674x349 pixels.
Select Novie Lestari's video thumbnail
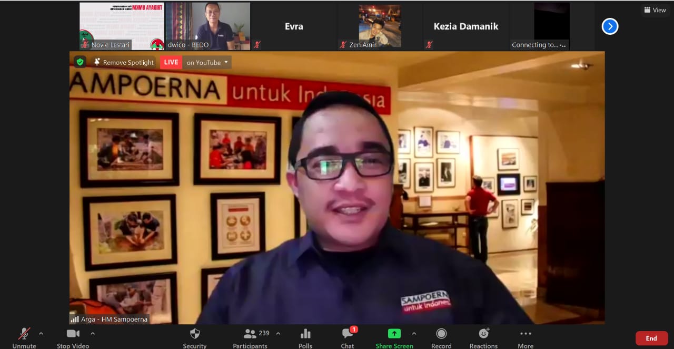(122, 26)
